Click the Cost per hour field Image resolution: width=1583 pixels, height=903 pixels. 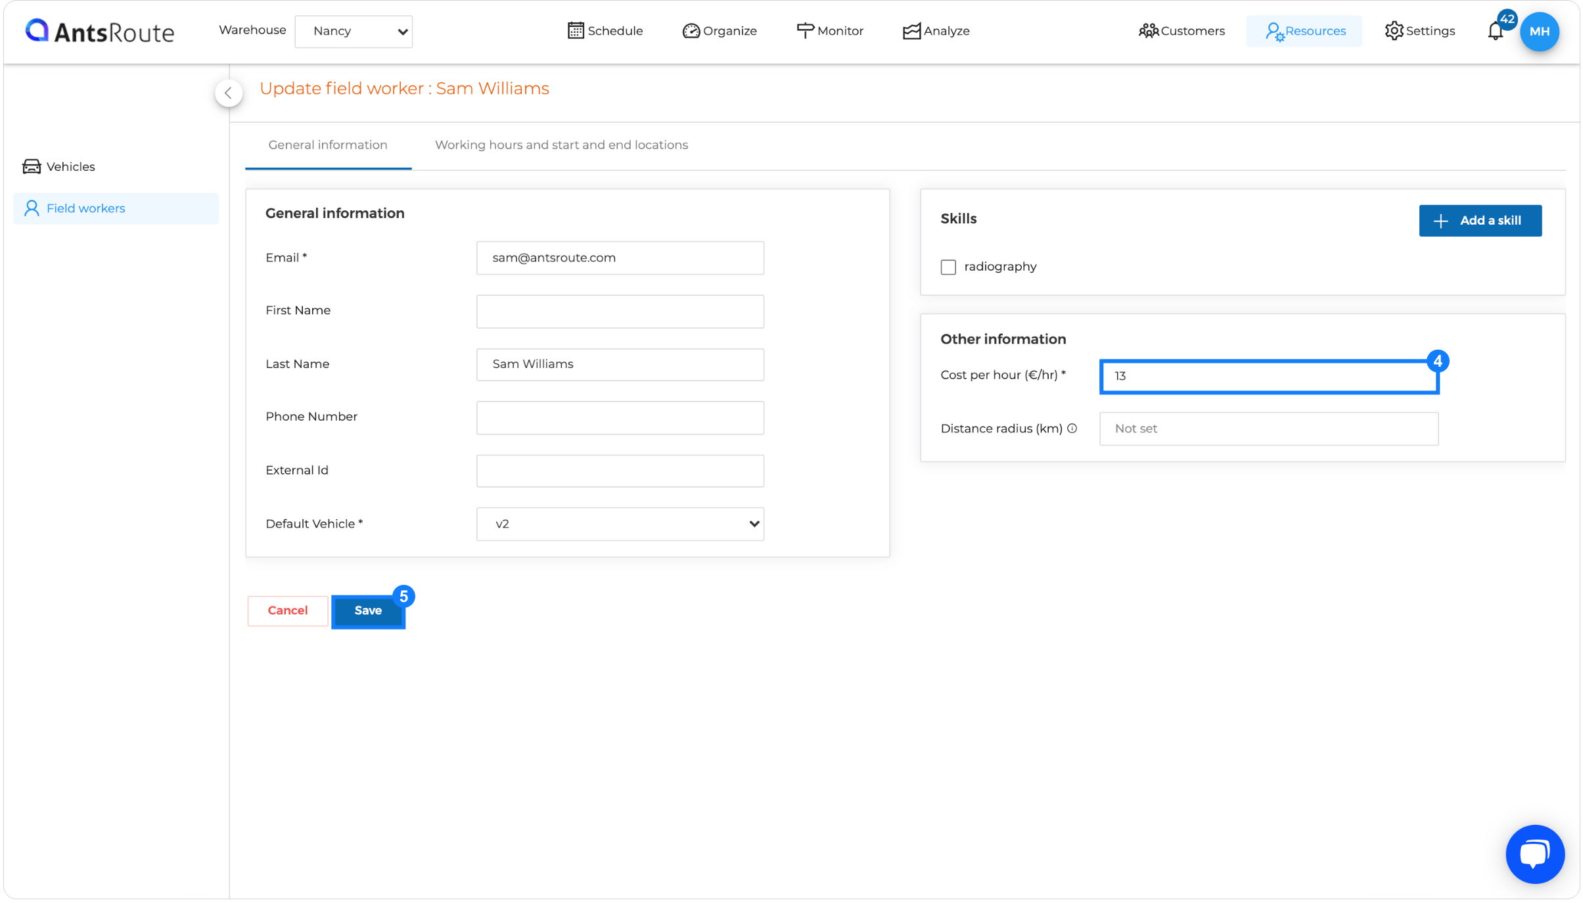pos(1269,376)
